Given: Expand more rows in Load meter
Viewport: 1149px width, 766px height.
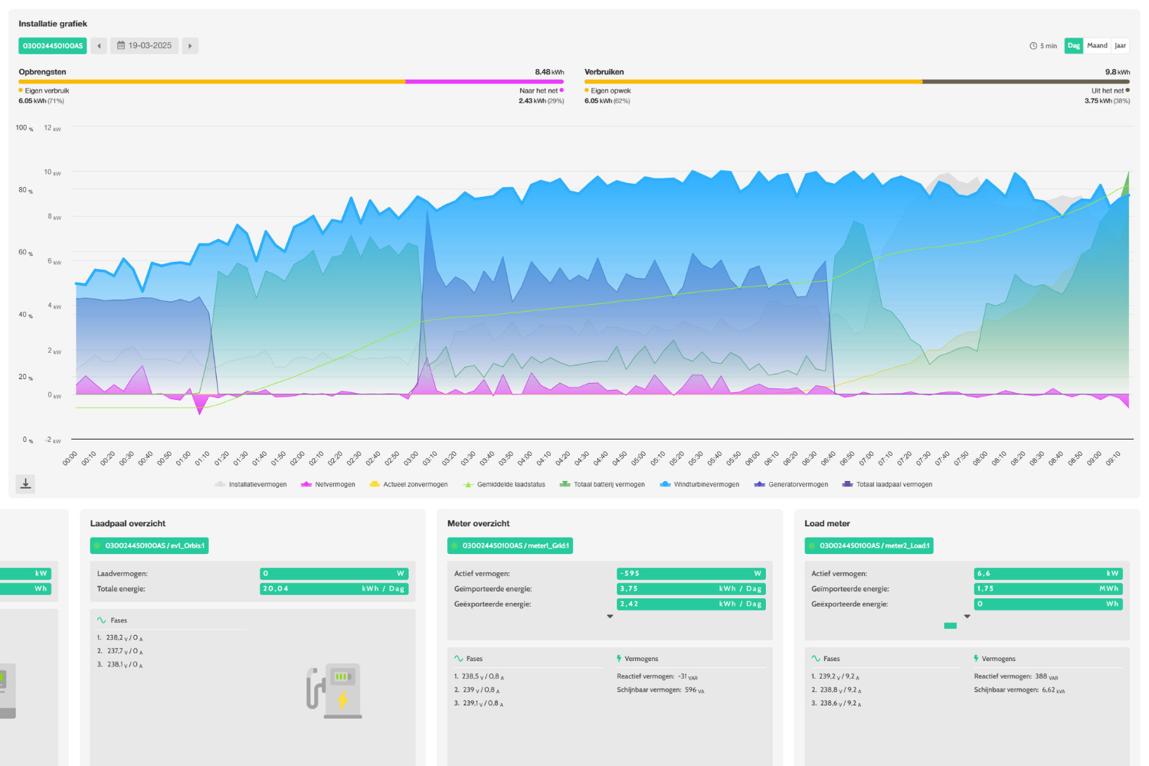Looking at the screenshot, I should point(967,617).
